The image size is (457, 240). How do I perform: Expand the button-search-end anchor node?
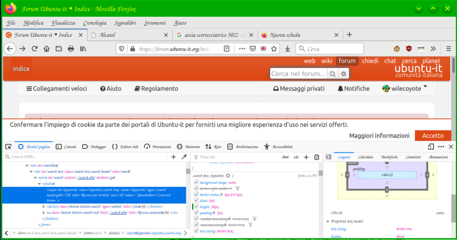[x=44, y=212]
